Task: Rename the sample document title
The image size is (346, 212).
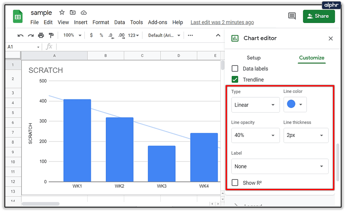Action: click(x=41, y=13)
